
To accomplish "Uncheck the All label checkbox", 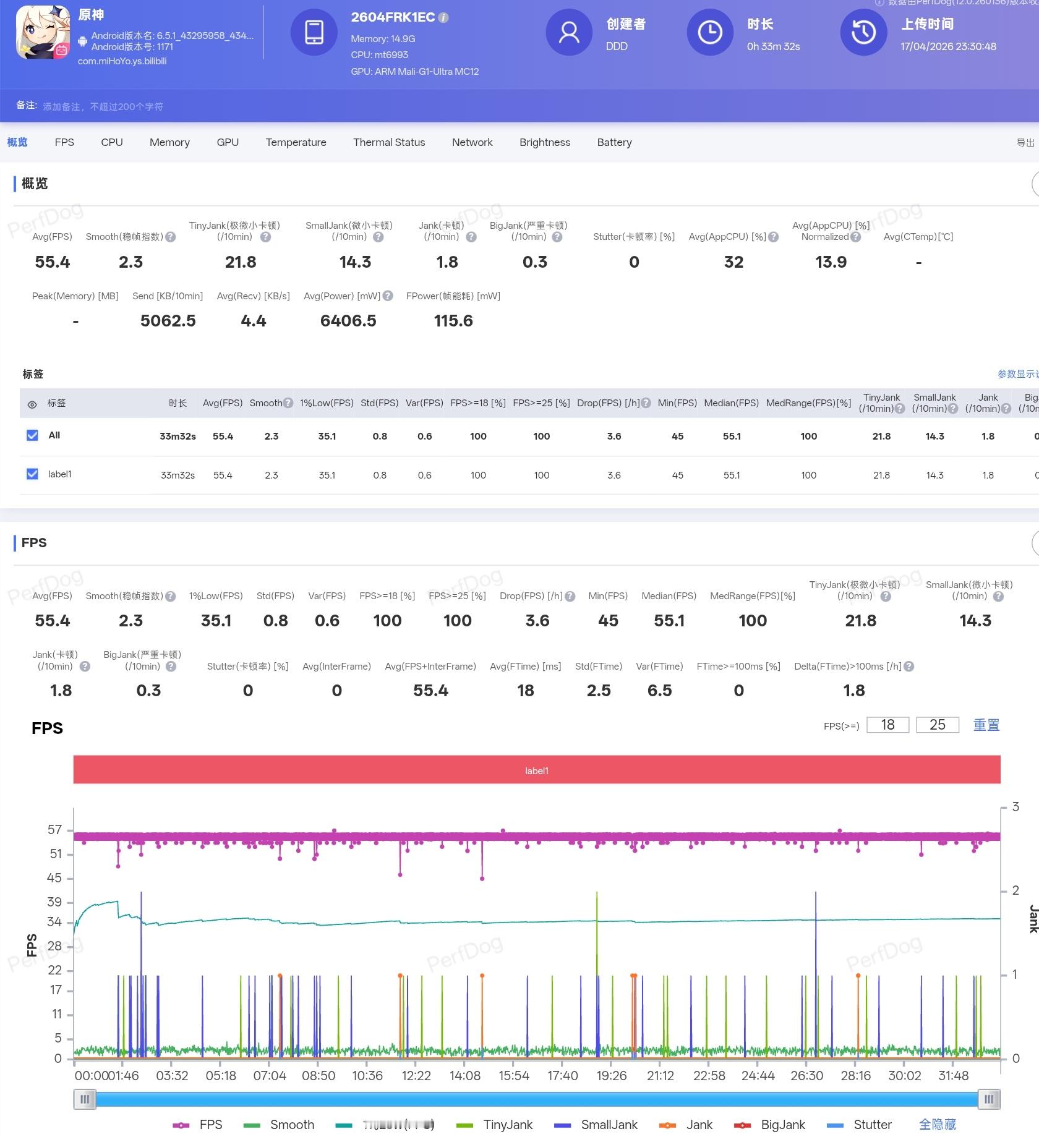I will [x=33, y=435].
